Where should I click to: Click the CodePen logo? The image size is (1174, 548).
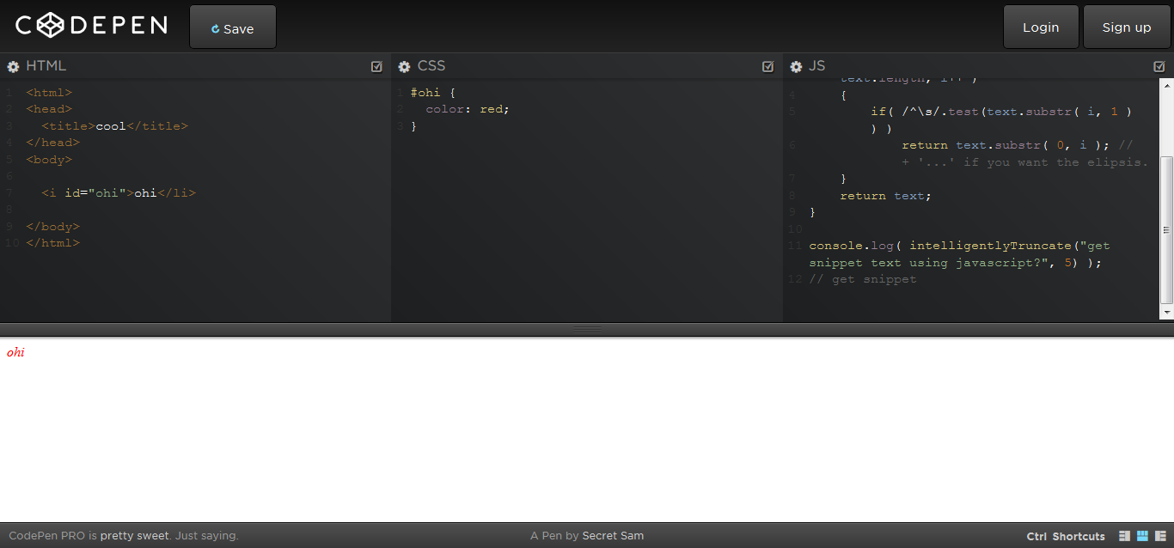click(x=91, y=25)
